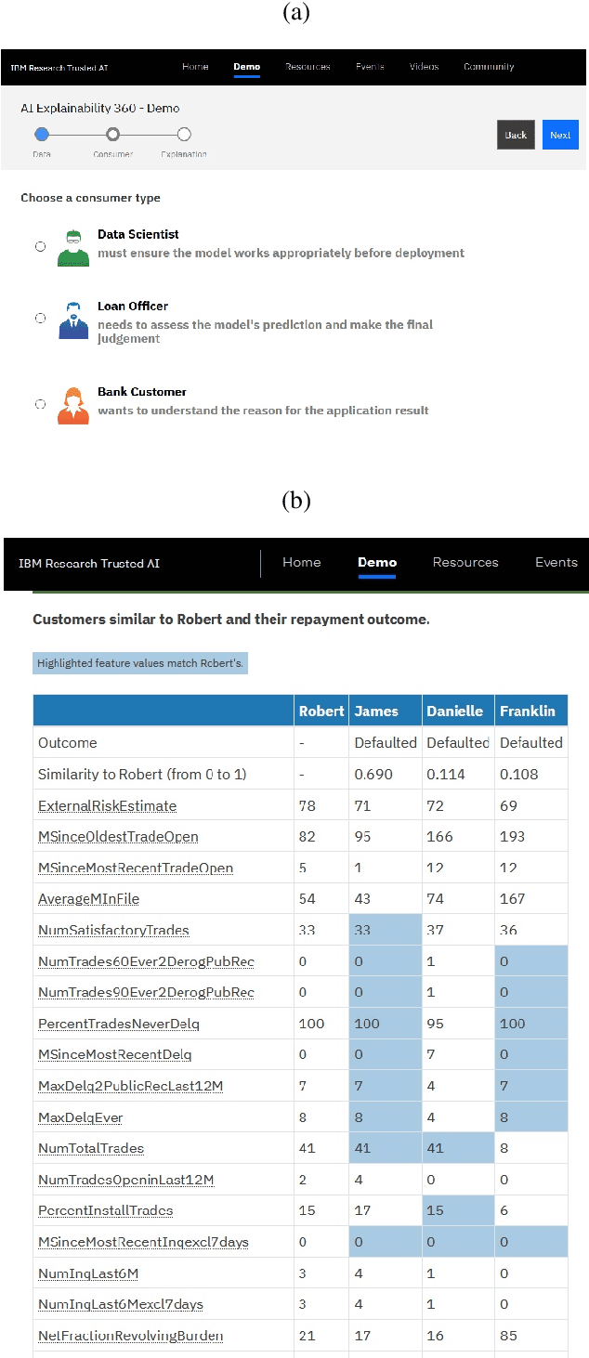589x1358 pixels.
Task: Click the Explanation step circle
Action: coord(184,135)
